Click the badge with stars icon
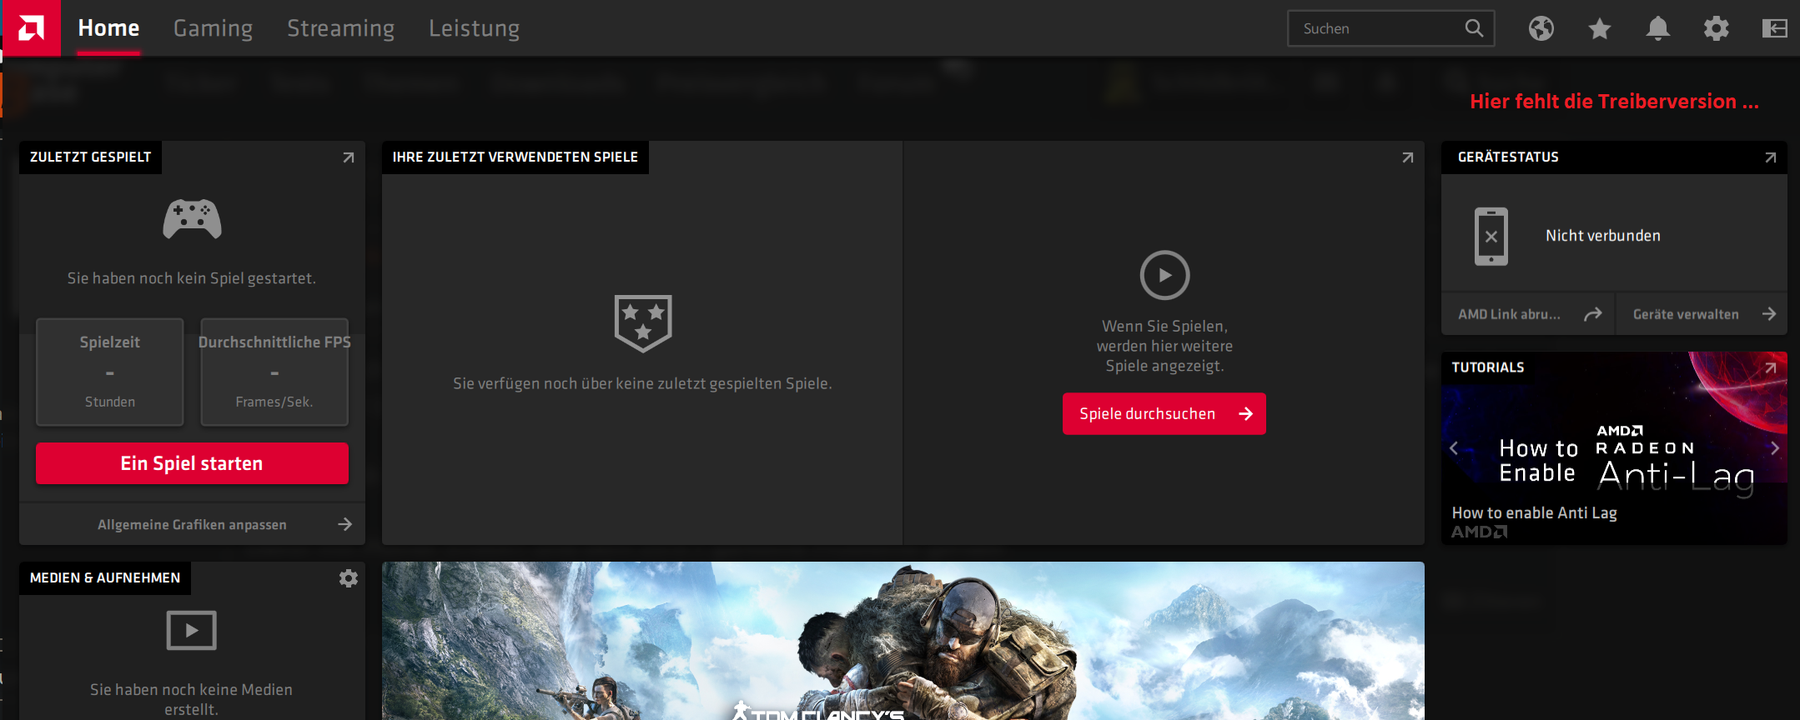This screenshot has height=720, width=1800. click(x=643, y=323)
